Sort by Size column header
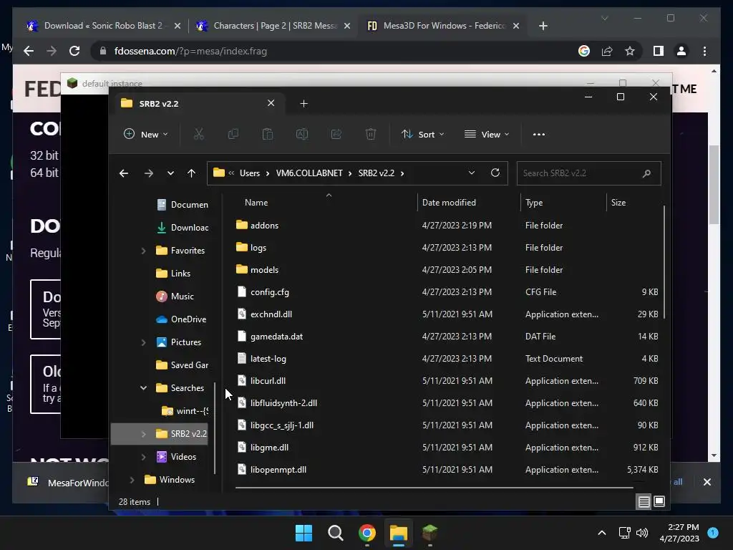Screen dimensions: 733x550 pos(618,203)
